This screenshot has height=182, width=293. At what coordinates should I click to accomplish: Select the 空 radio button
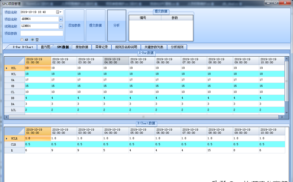[x=33, y=40]
